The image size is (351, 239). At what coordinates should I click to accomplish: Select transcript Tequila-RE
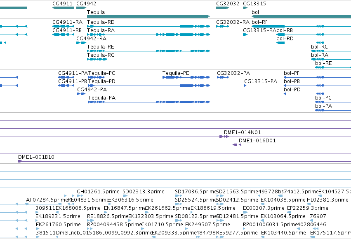click(148, 51)
